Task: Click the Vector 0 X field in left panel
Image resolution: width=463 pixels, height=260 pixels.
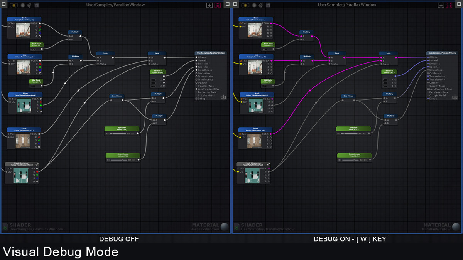Action: [154, 79]
